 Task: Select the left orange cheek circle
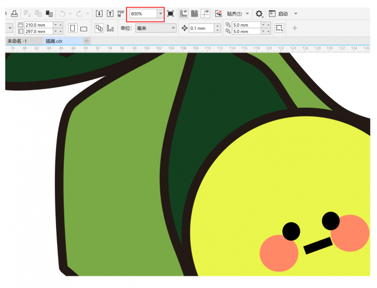pos(279,253)
